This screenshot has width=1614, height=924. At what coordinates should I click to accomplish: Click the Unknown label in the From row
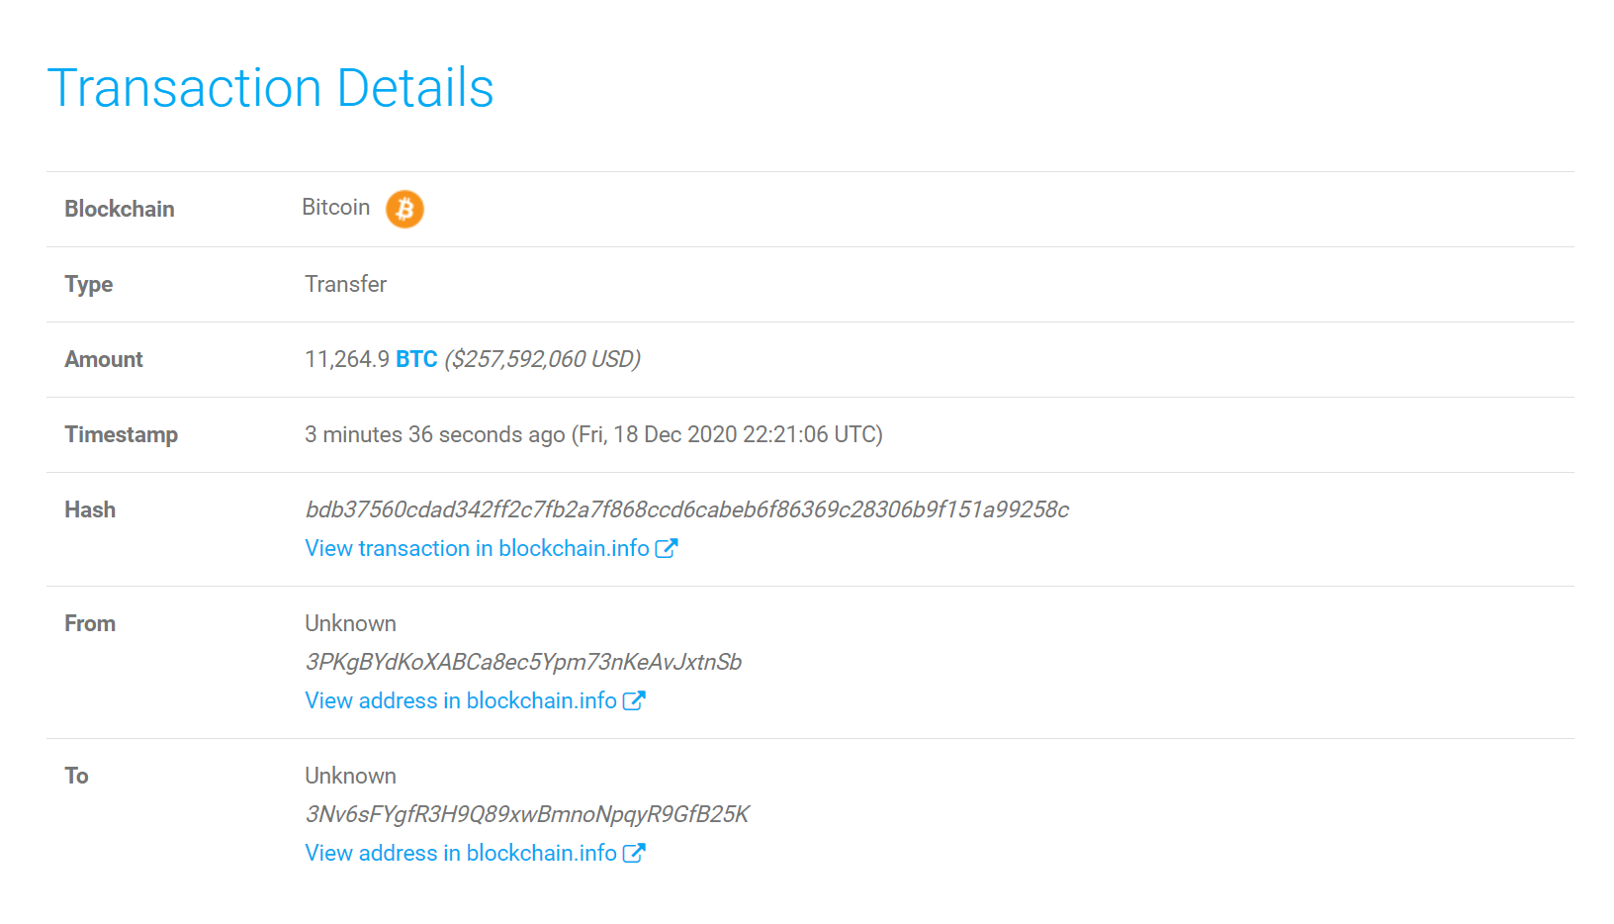pyautogui.click(x=350, y=622)
